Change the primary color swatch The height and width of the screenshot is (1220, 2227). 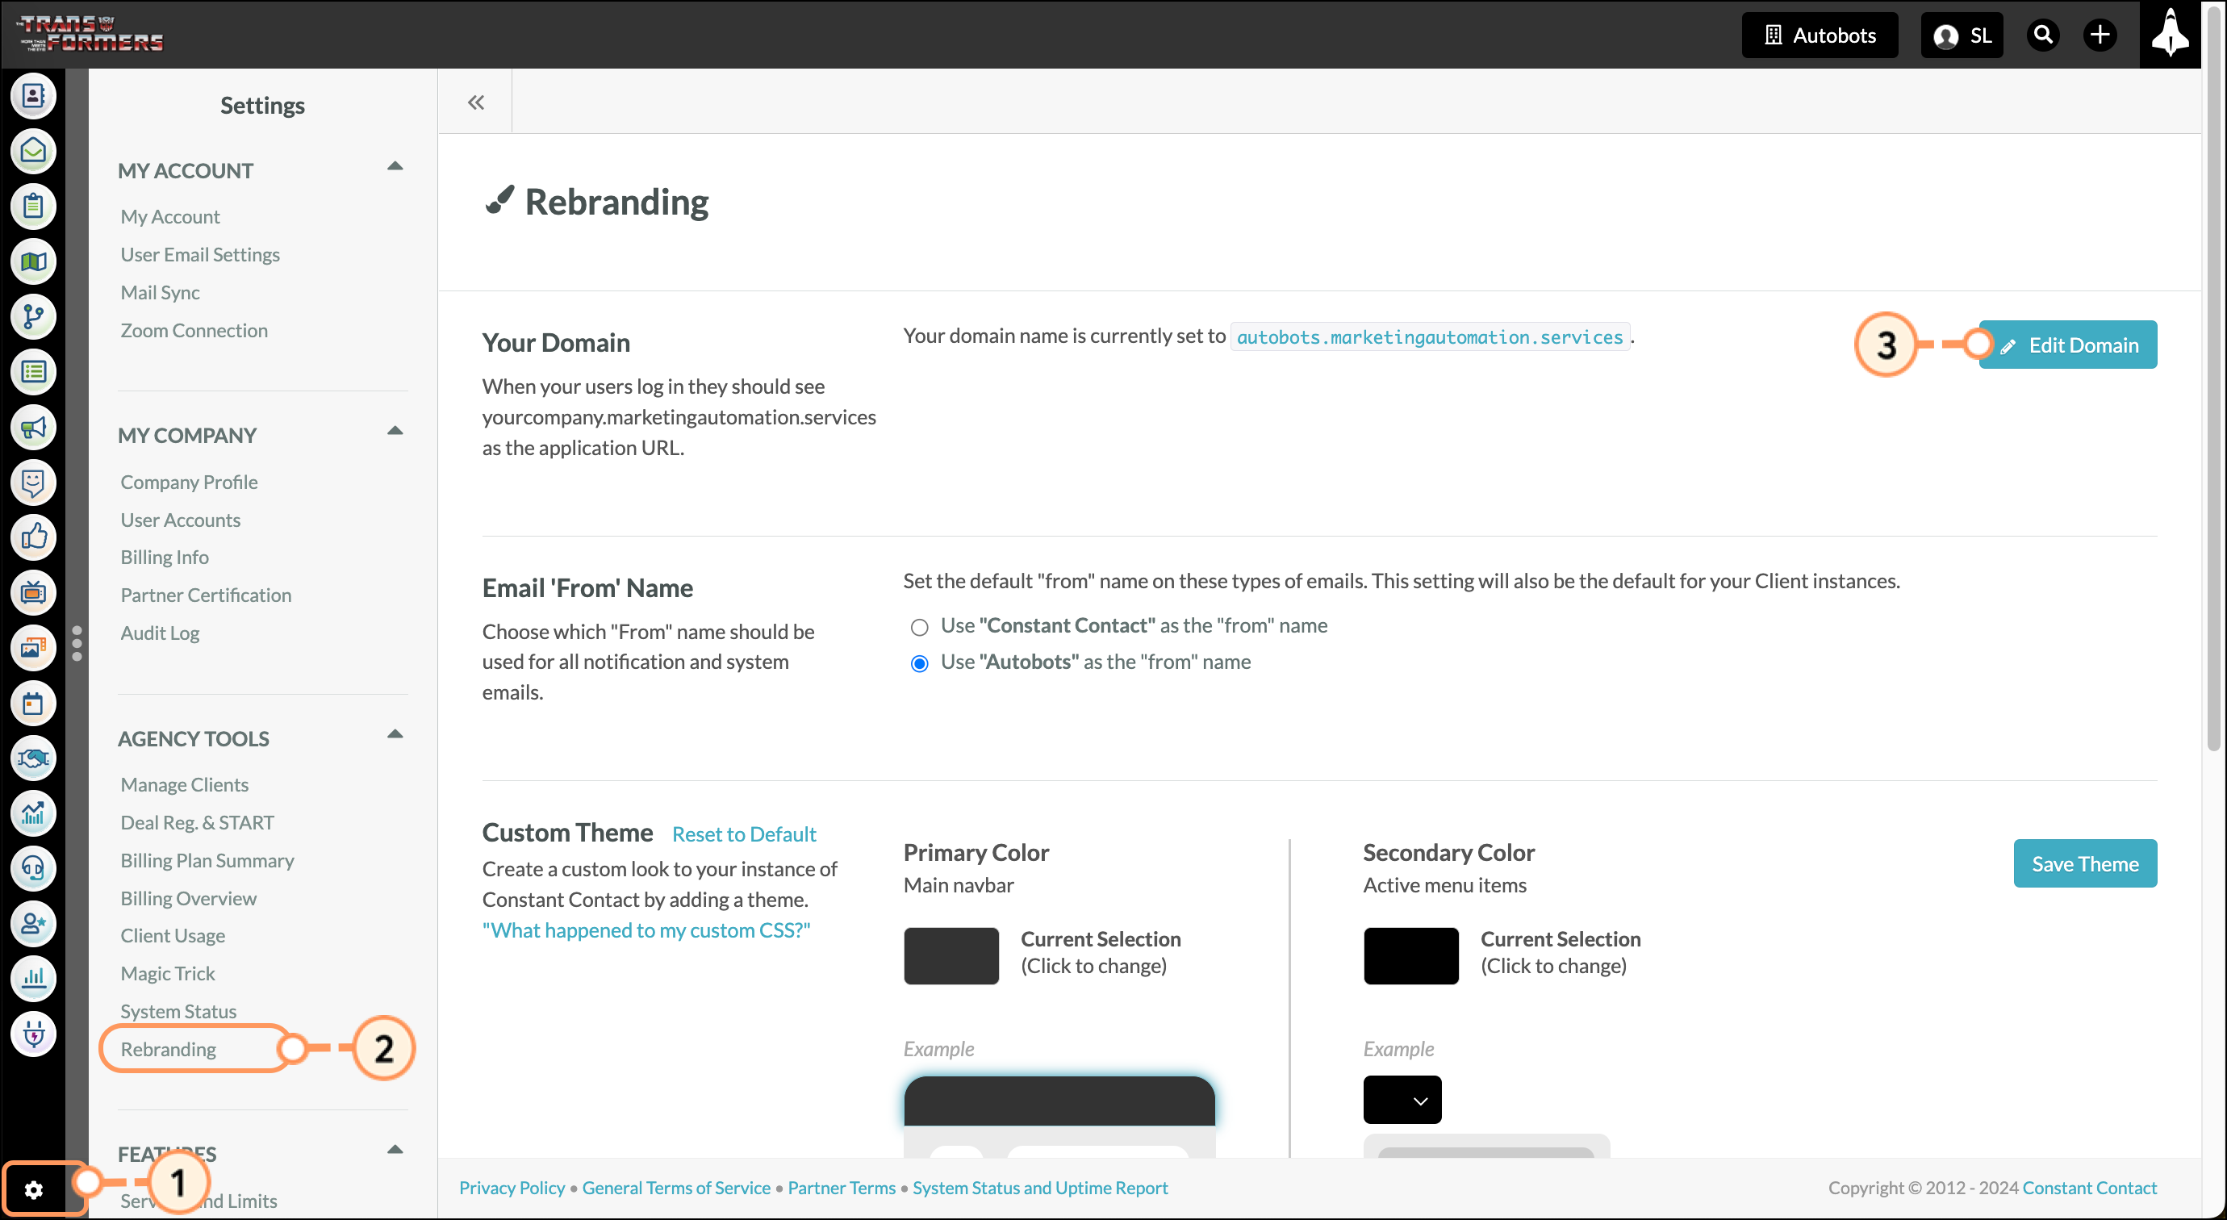(x=951, y=955)
